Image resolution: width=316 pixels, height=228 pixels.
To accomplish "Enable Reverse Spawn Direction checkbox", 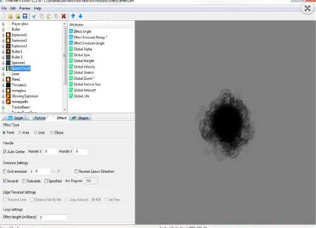I will 76,171.
